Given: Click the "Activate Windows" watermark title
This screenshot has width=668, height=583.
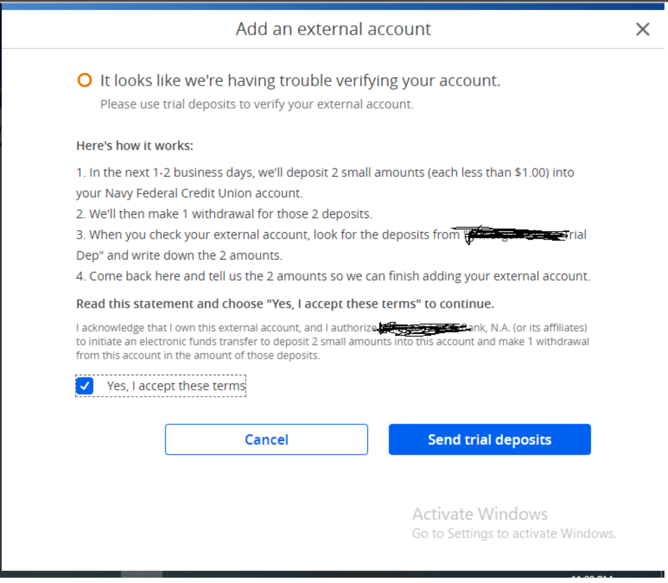Looking at the screenshot, I should pyautogui.click(x=480, y=514).
